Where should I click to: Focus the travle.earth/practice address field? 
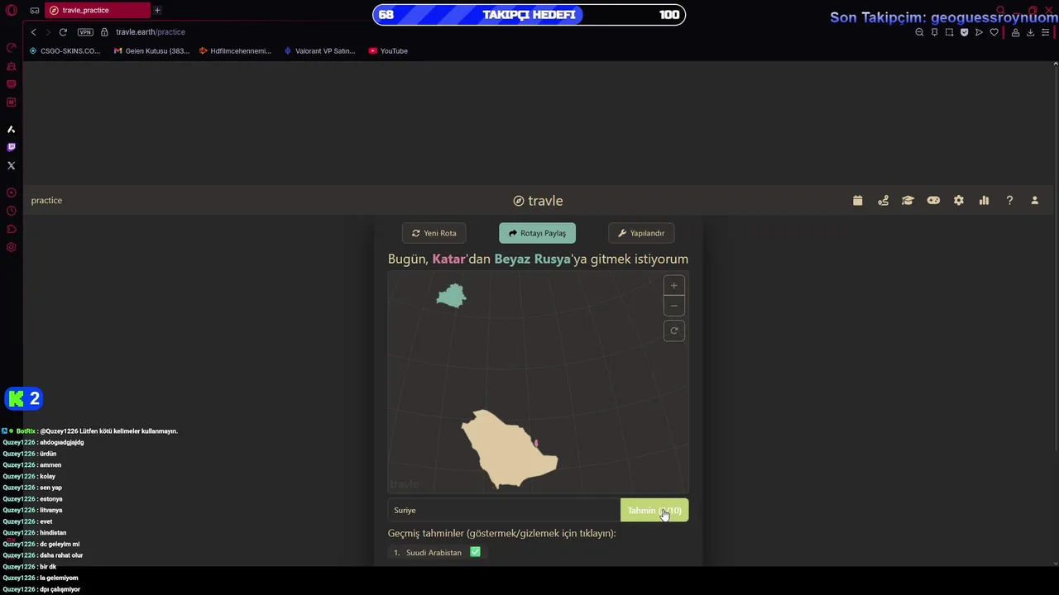click(x=151, y=32)
